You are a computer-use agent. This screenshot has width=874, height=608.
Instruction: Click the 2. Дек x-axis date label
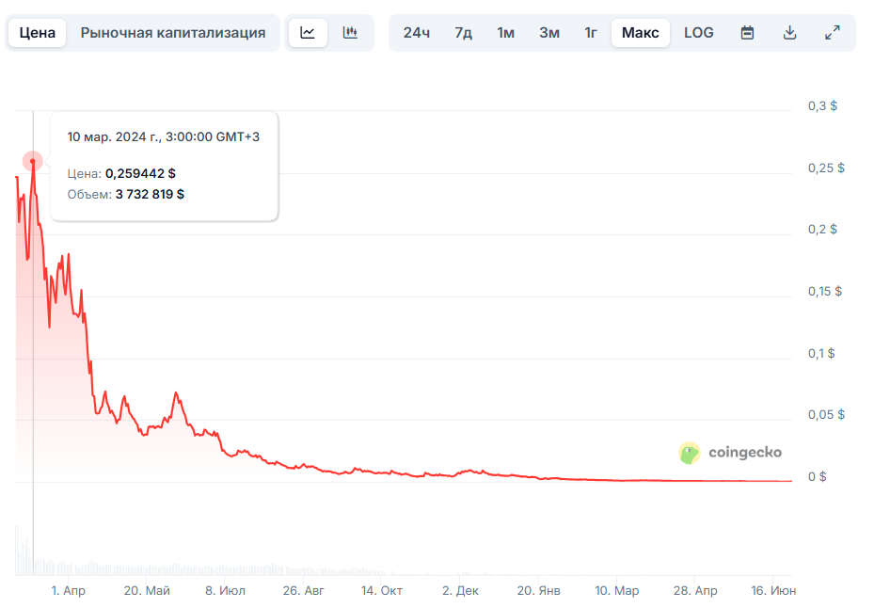[460, 591]
